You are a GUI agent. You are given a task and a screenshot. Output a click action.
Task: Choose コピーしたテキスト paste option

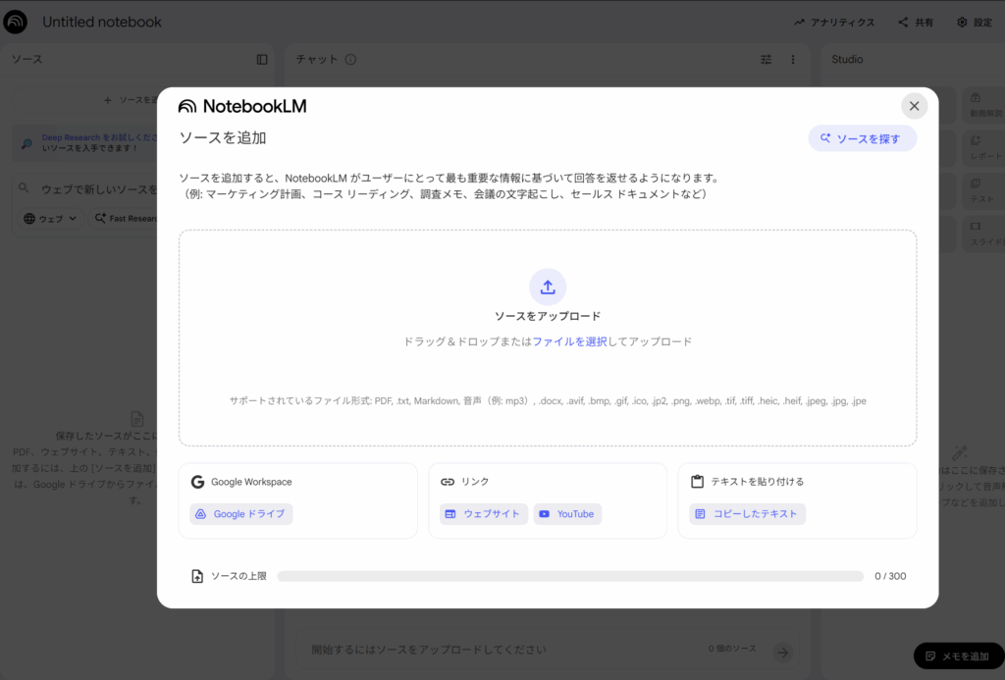pyautogui.click(x=747, y=514)
